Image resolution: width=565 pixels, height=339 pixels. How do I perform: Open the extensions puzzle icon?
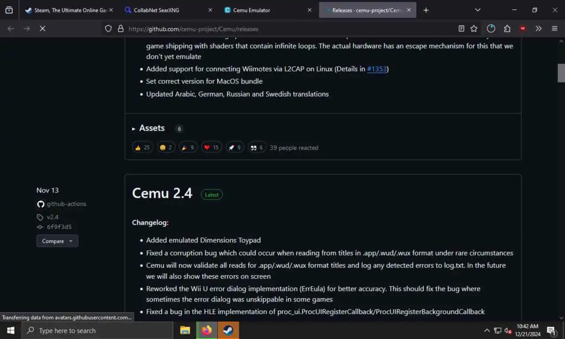pyautogui.click(x=507, y=28)
